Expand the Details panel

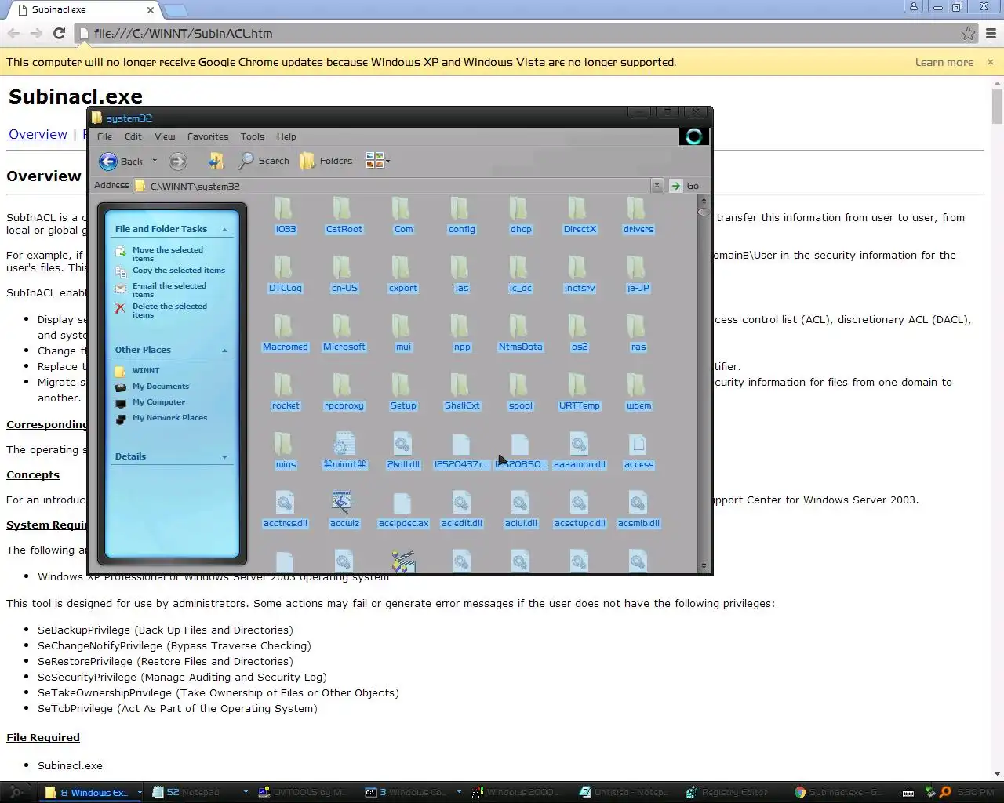[x=224, y=457]
